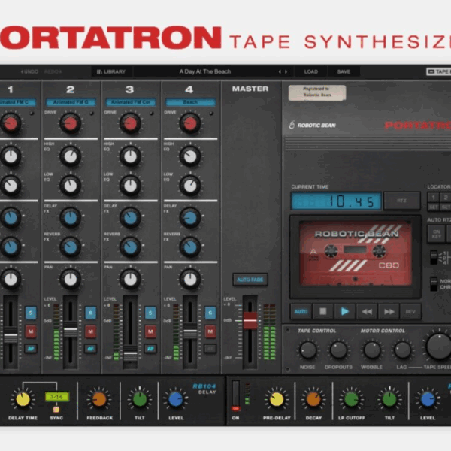Screen dimensions: 451x451
Task: Mute channel 2 with its M button
Action: tap(91, 331)
